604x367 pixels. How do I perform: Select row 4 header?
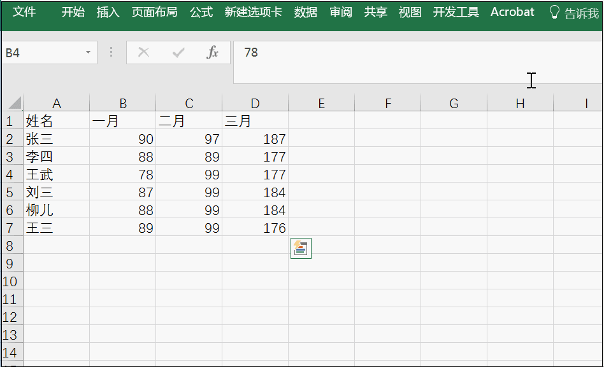[12, 175]
